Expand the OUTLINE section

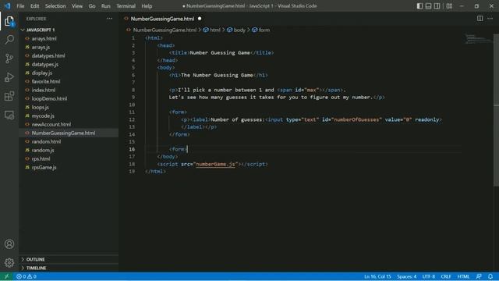[35, 259]
